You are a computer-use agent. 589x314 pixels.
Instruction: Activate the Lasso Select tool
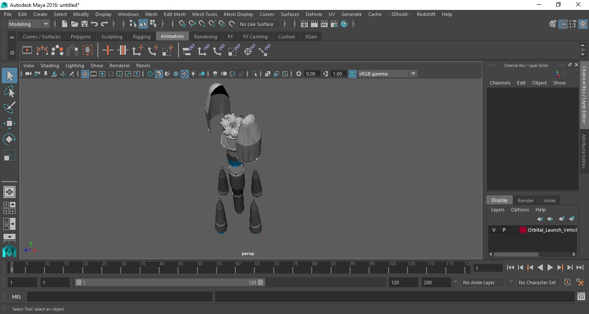9,91
